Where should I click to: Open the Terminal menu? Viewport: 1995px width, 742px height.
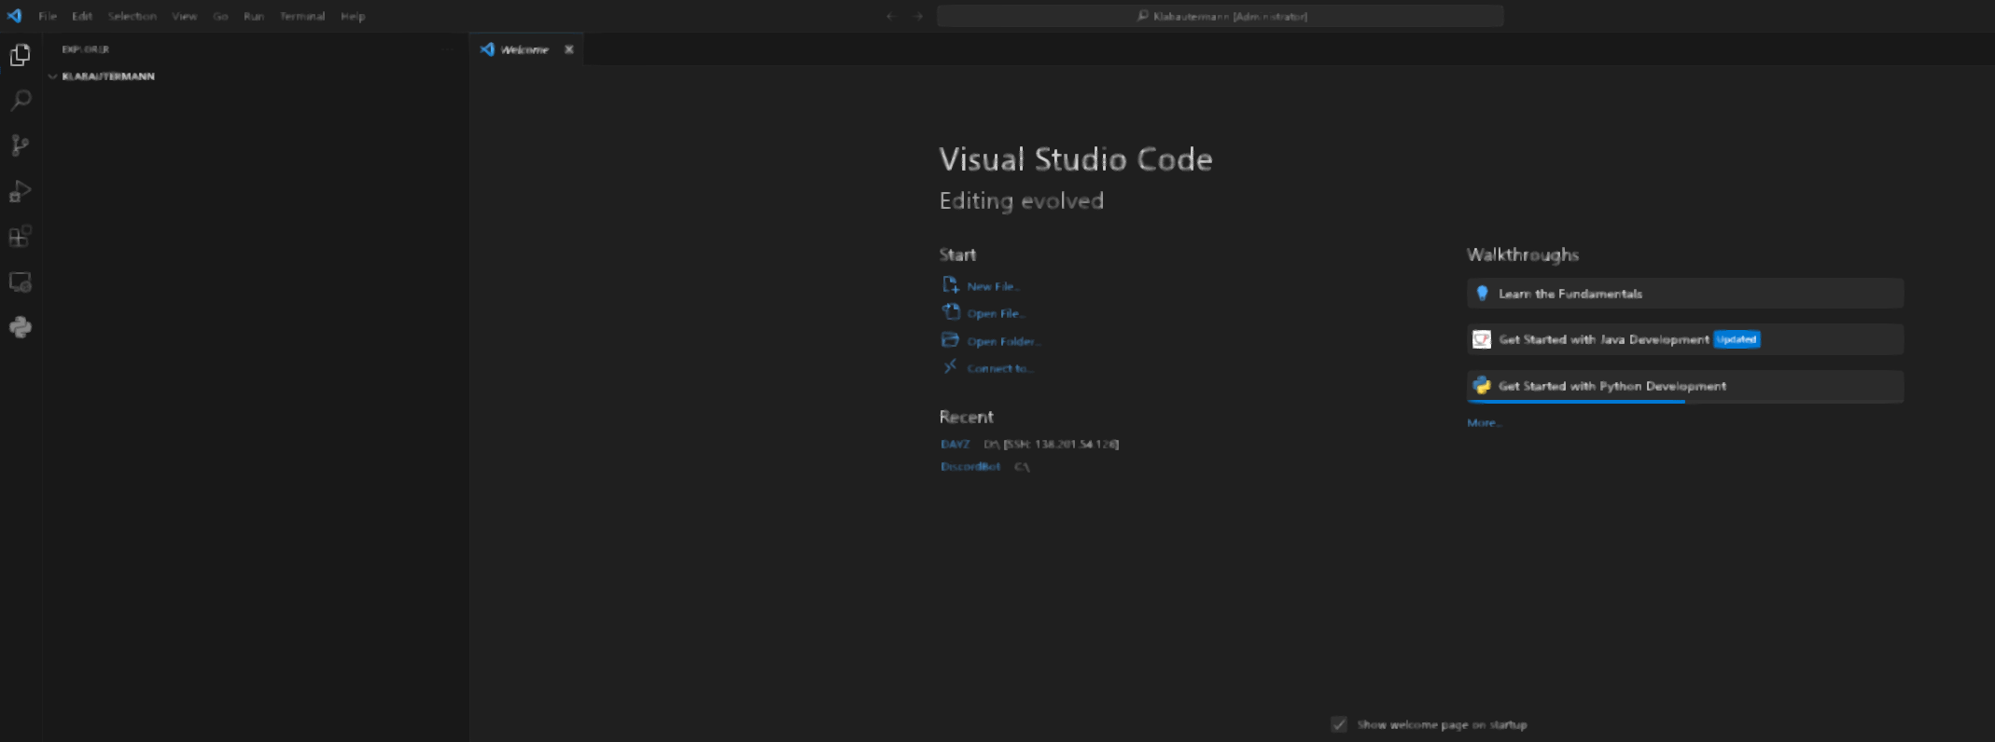click(x=302, y=16)
